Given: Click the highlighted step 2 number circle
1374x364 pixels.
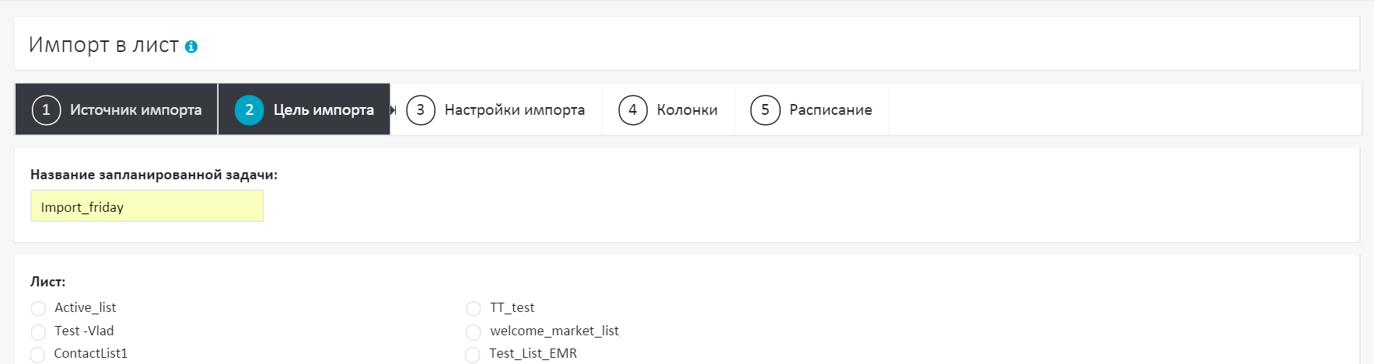Looking at the screenshot, I should (x=249, y=110).
